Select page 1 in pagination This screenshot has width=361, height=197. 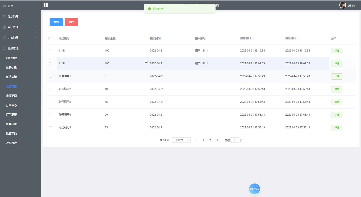pos(203,140)
